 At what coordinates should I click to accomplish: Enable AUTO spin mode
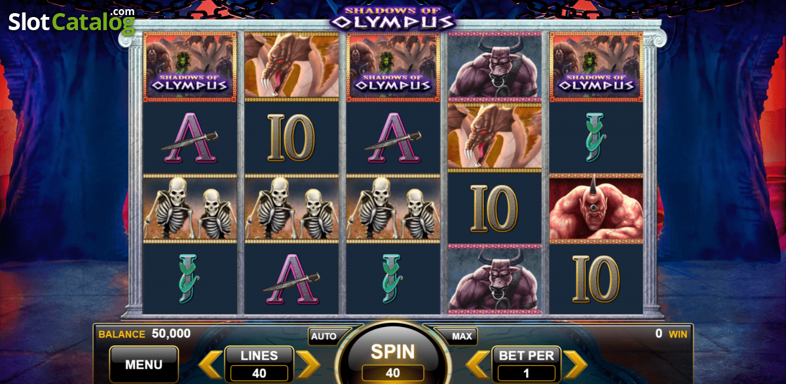pos(324,336)
